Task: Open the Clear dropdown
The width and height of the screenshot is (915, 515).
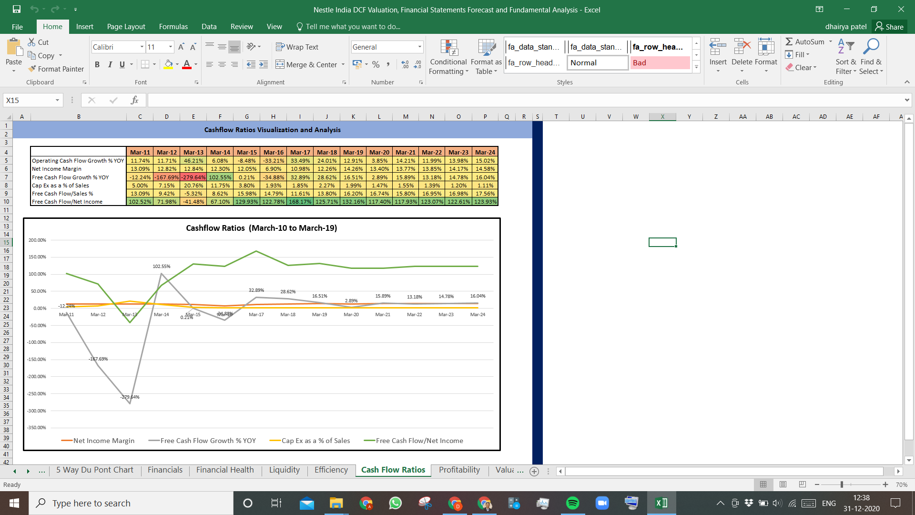Action: tap(801, 68)
